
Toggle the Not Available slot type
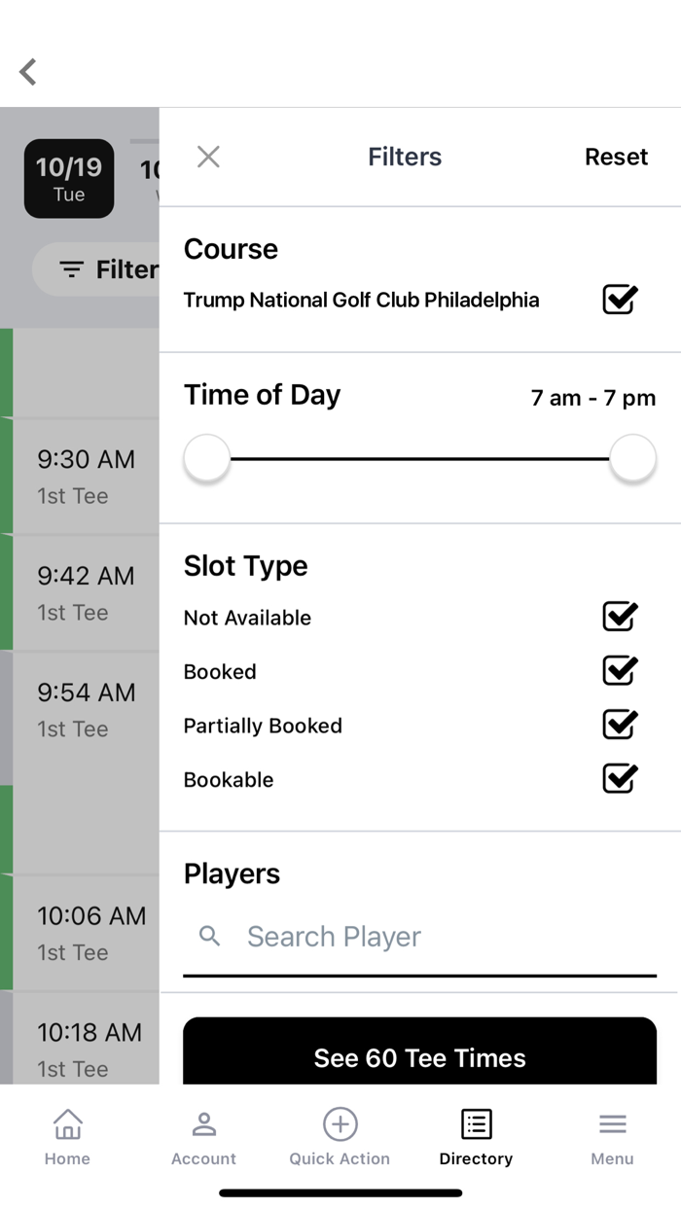620,617
